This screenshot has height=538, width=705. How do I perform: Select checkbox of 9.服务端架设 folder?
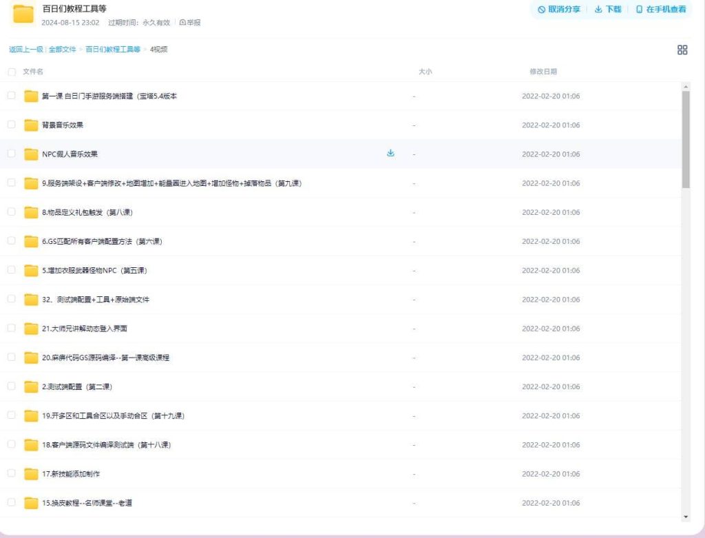pyautogui.click(x=12, y=183)
